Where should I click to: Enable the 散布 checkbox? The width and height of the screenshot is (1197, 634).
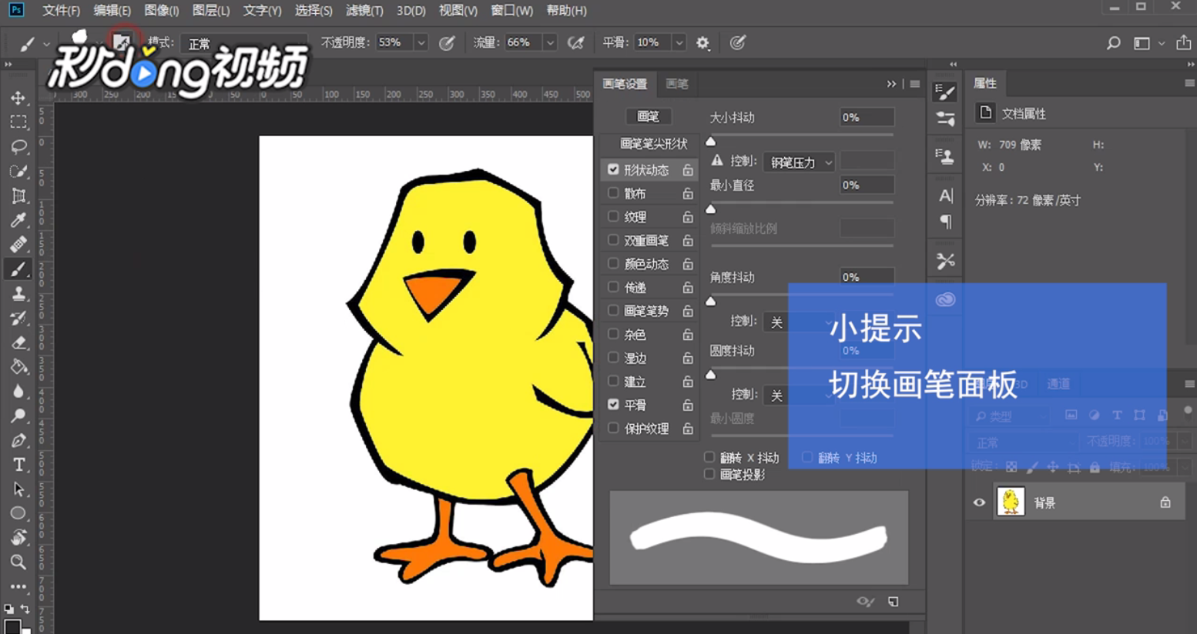click(613, 193)
